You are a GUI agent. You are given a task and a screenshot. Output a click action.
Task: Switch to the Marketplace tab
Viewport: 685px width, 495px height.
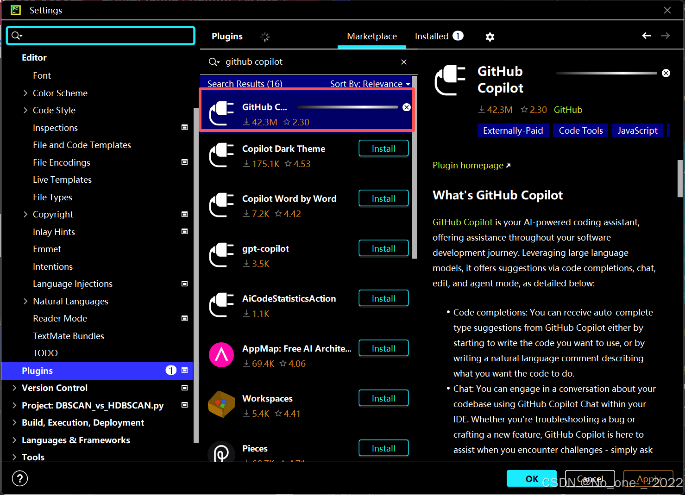(x=372, y=36)
